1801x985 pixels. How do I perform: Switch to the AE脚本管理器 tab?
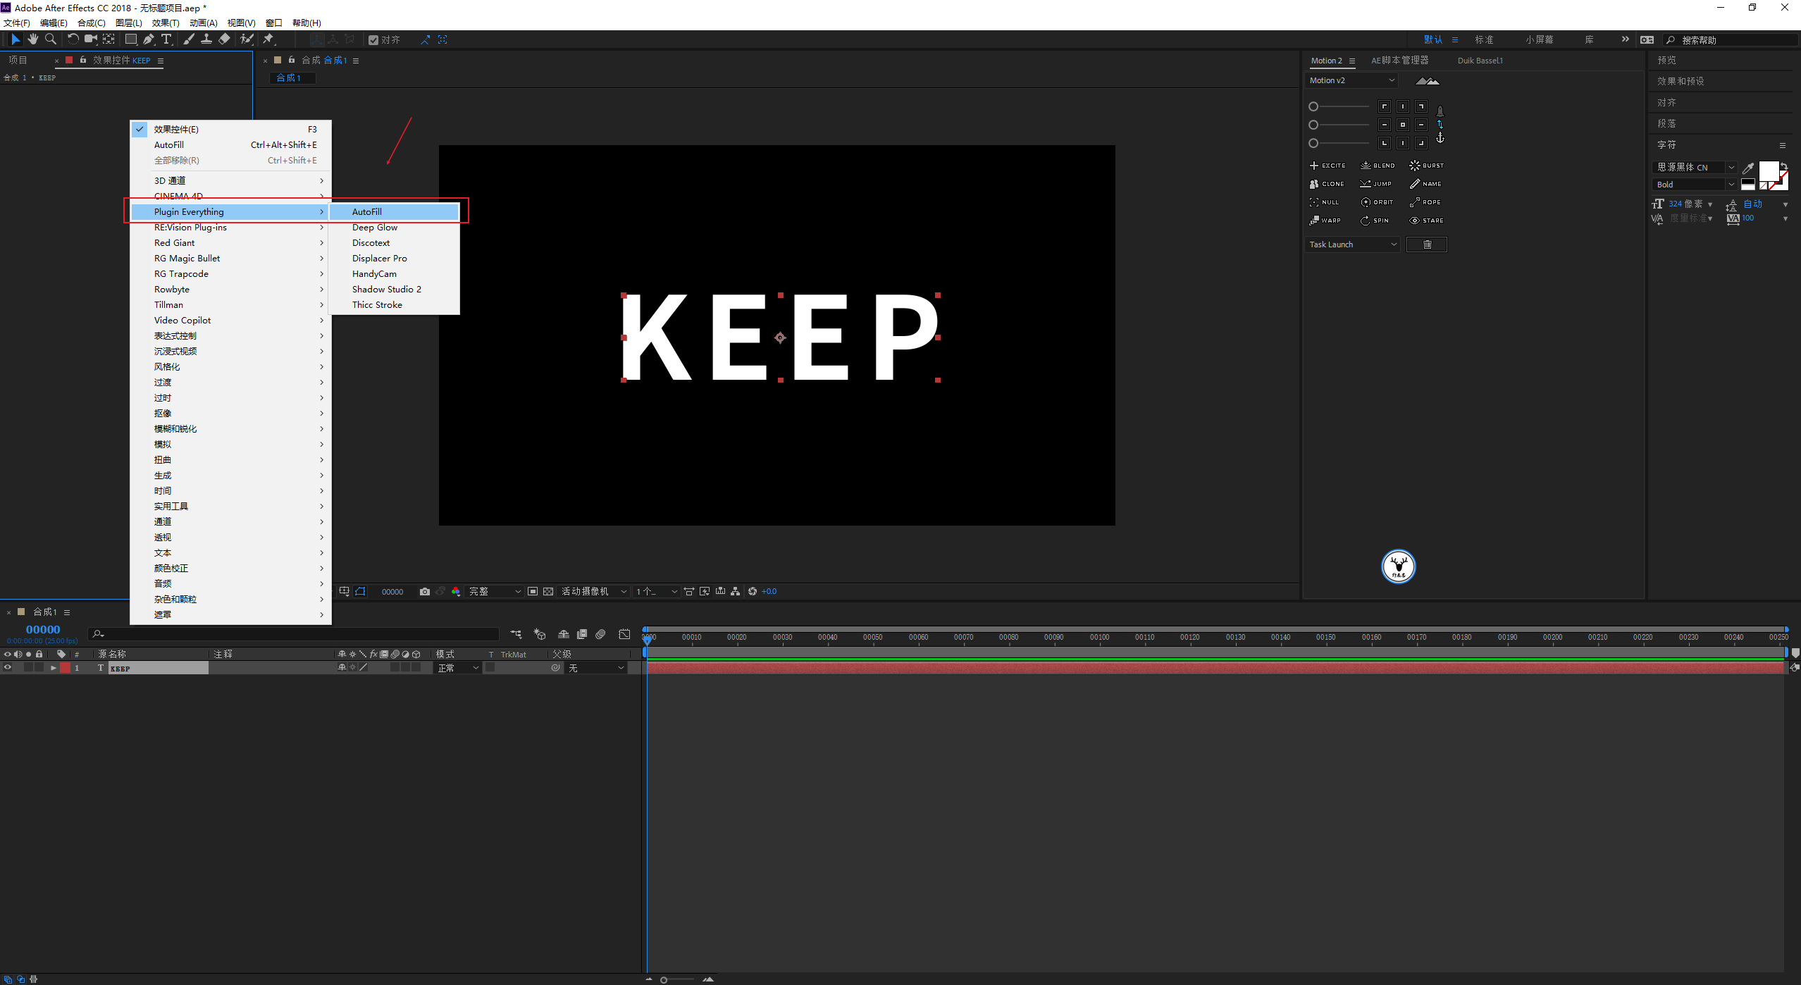coord(1399,61)
